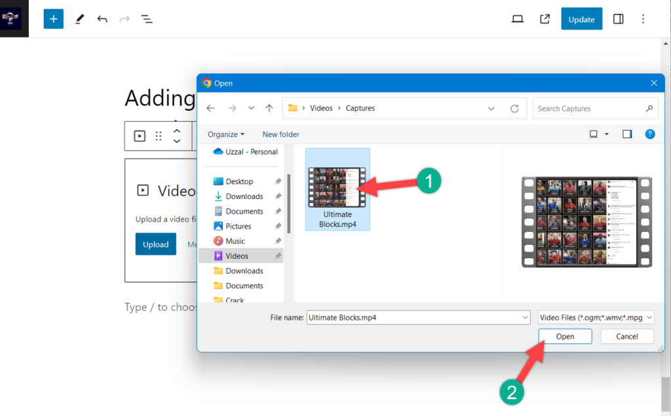Select Videos in the navigation pane
Image resolution: width=671 pixels, height=416 pixels.
[237, 255]
